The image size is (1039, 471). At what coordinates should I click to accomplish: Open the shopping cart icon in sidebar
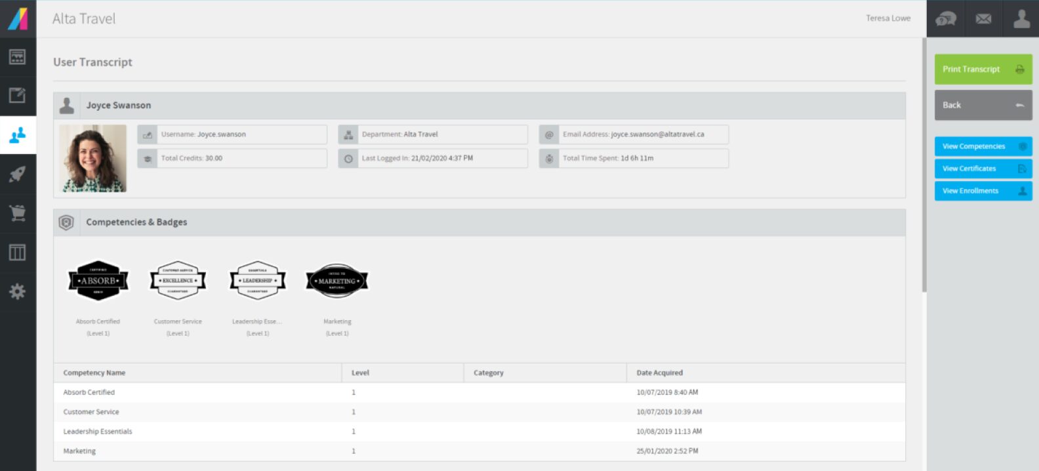coord(18,213)
